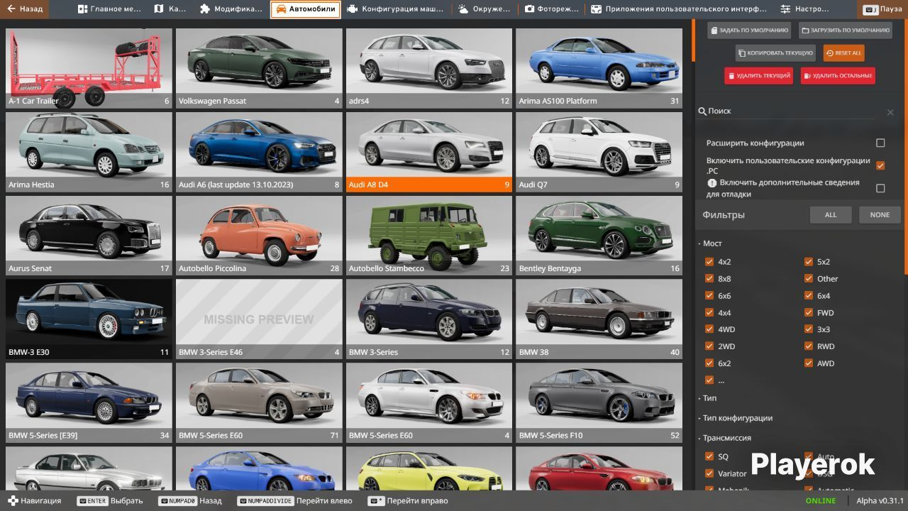The width and height of the screenshot is (908, 511).
Task: Collapse the Трансмиссия filter section
Action: (725, 438)
